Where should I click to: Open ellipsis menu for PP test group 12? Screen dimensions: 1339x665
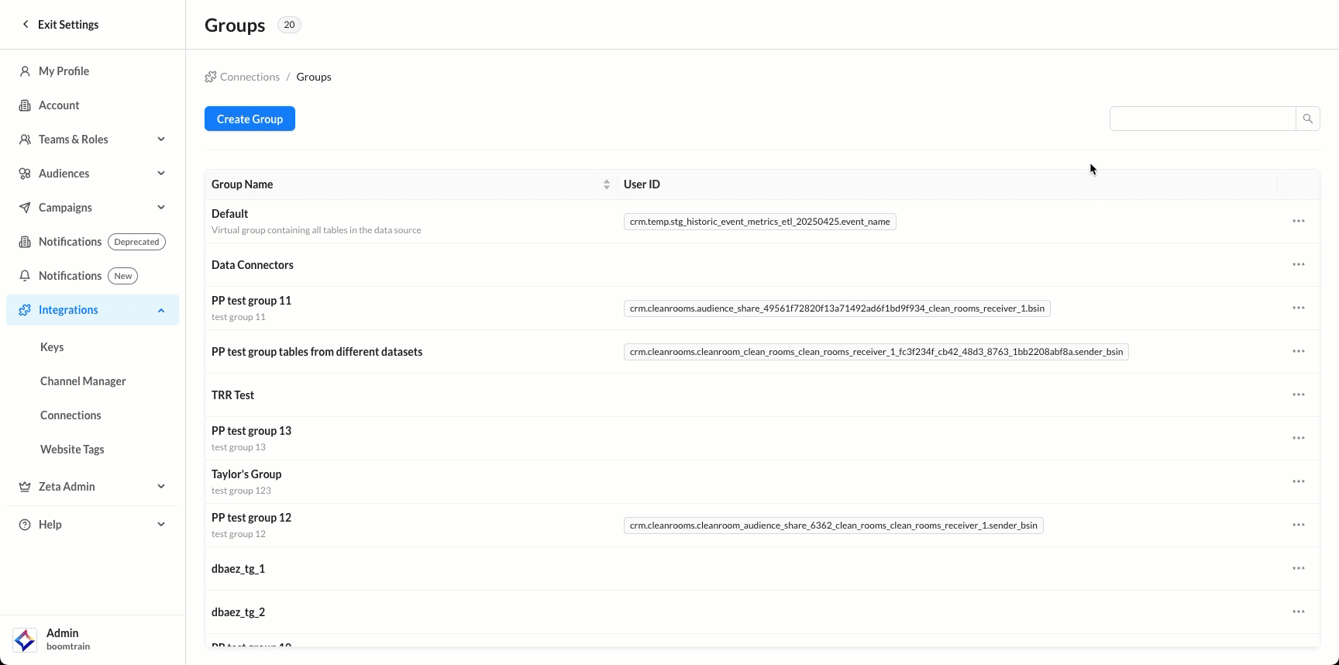[1299, 525]
